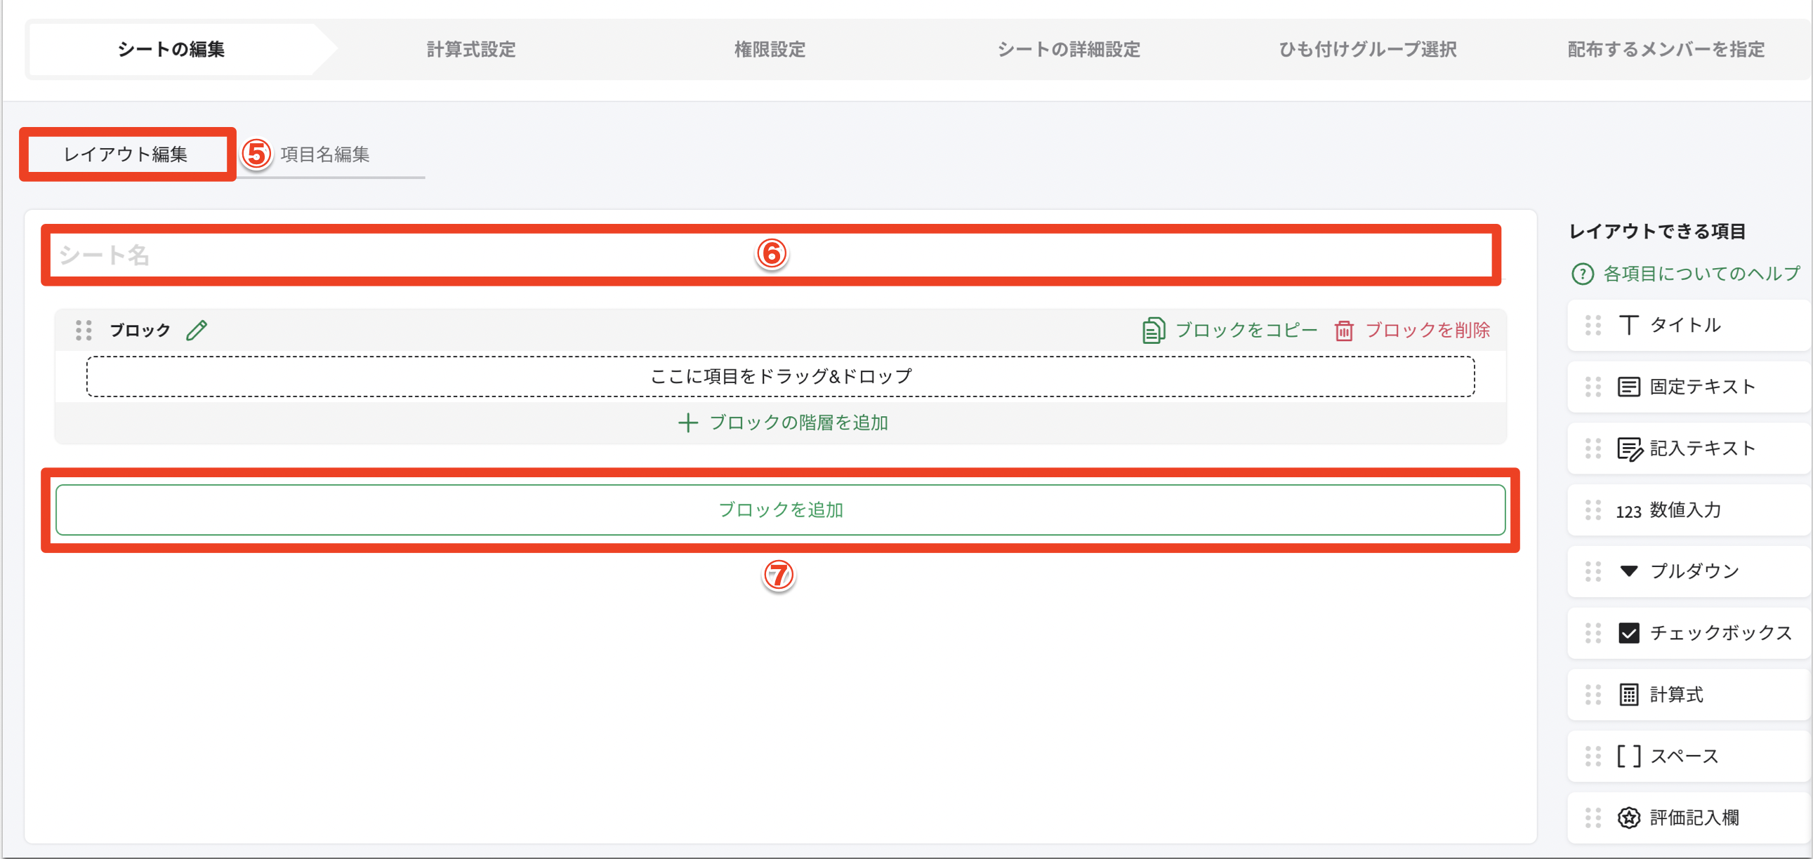Click the drag handle of タイトル item
Viewport: 1813px width, 859px height.
coord(1593,325)
